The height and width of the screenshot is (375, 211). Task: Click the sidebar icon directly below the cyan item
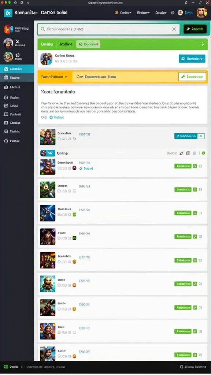coord(6,78)
